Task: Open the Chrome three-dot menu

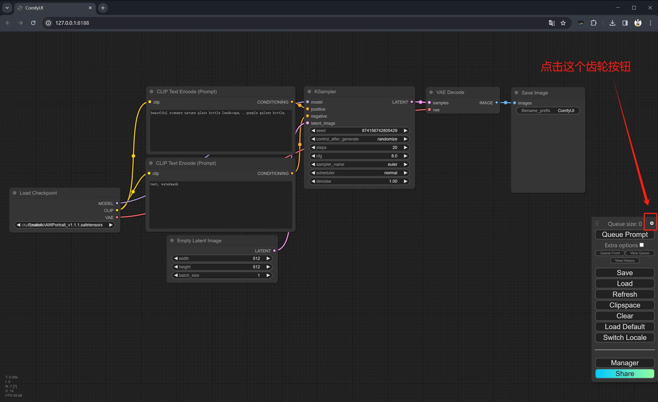Action: [x=651, y=23]
